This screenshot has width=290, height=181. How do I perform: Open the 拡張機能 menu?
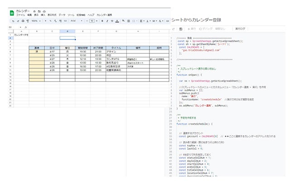click(82, 15)
